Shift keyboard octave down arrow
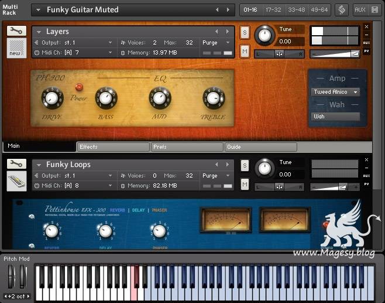 (x=6, y=296)
